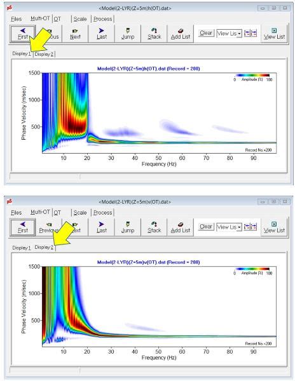295x381 pixels.
Task: Click status bar of top h(OT) window
Action: pos(148,176)
